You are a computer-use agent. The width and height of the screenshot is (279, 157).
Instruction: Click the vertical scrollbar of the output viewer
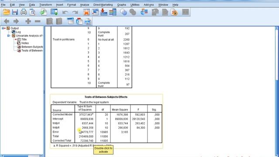point(277,91)
